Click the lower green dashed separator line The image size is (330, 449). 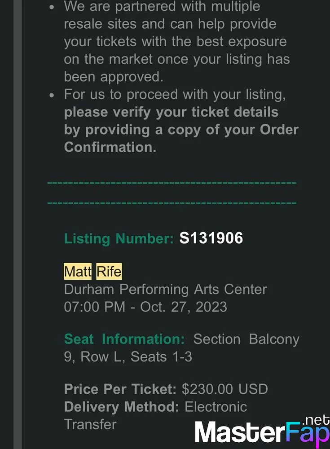(172, 203)
